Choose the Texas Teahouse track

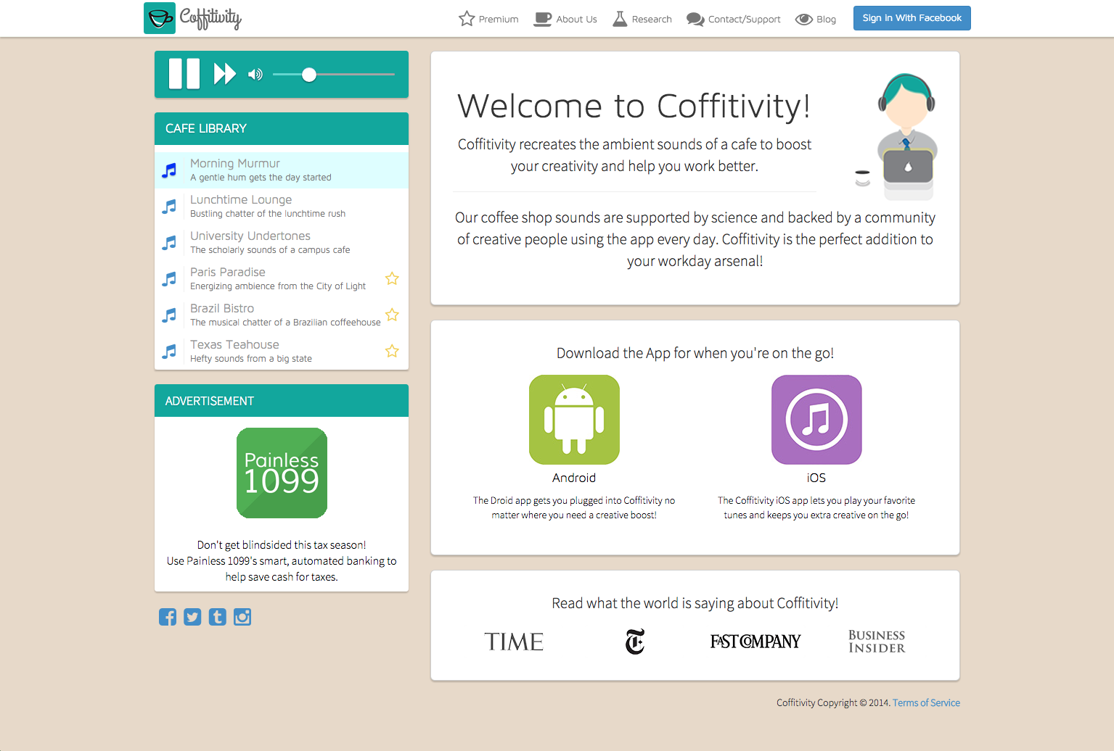click(282, 352)
